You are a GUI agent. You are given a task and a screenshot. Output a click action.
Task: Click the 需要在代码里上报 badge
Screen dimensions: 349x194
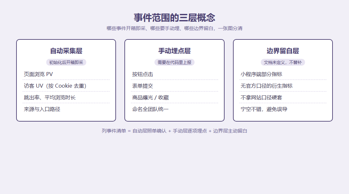tap(174, 62)
